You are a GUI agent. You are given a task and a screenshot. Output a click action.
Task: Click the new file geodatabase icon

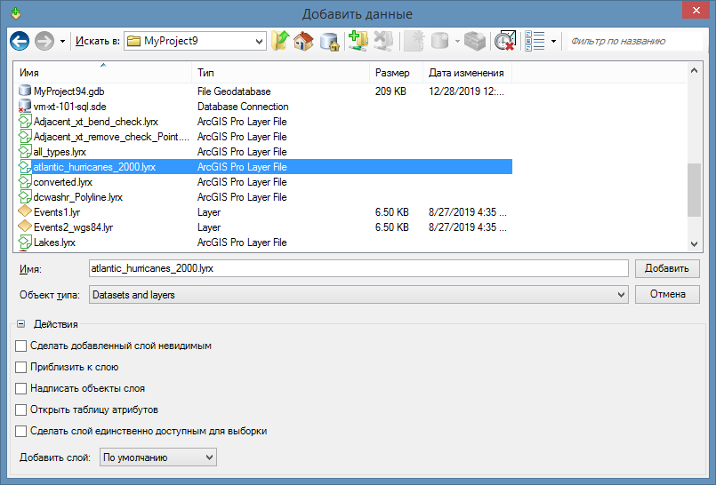[439, 41]
